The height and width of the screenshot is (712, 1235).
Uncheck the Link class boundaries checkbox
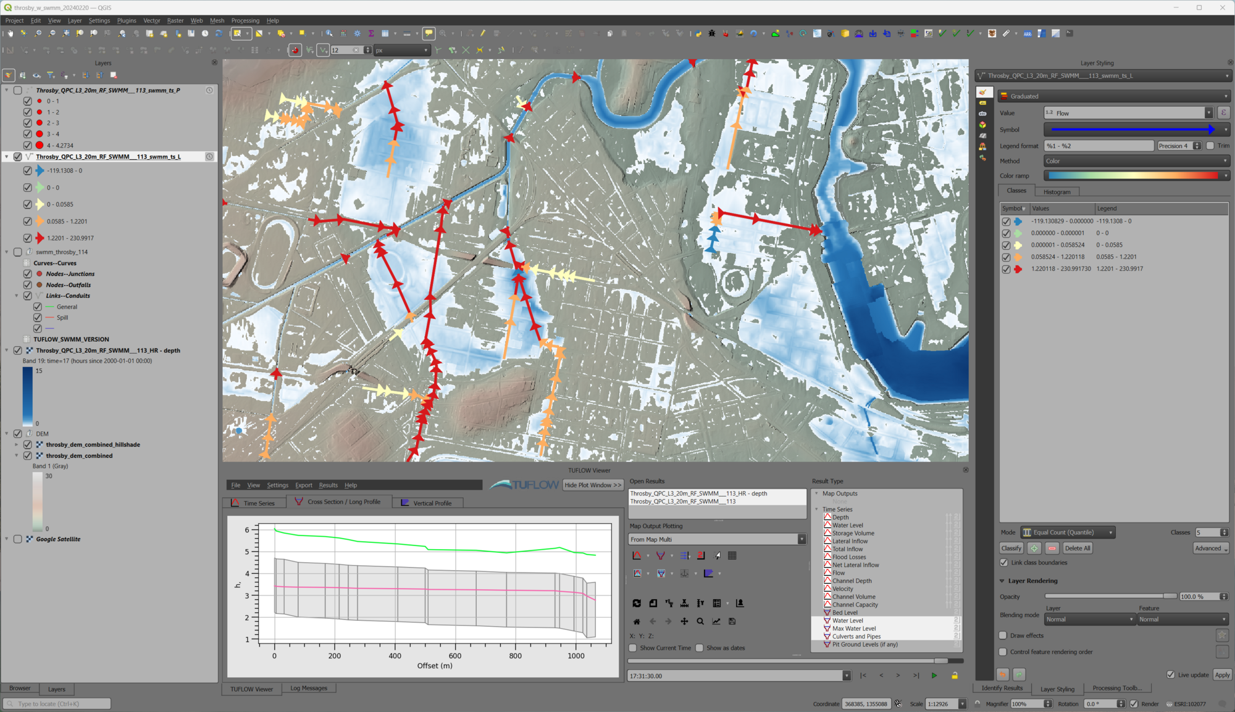point(1004,562)
